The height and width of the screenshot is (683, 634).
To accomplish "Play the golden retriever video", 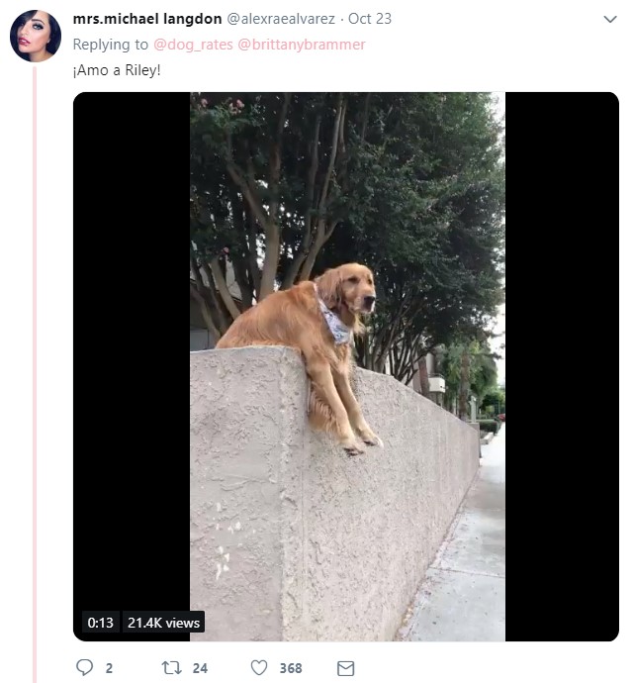I will coord(346,366).
